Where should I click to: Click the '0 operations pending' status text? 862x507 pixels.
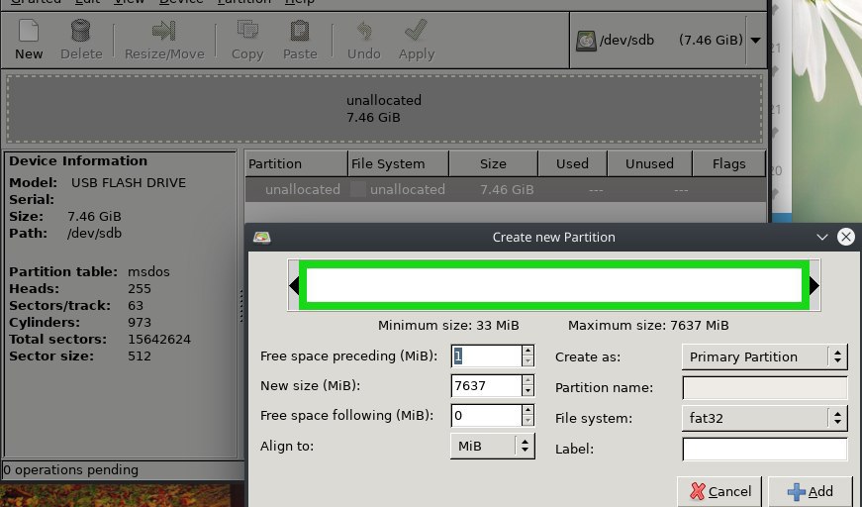pyautogui.click(x=71, y=470)
